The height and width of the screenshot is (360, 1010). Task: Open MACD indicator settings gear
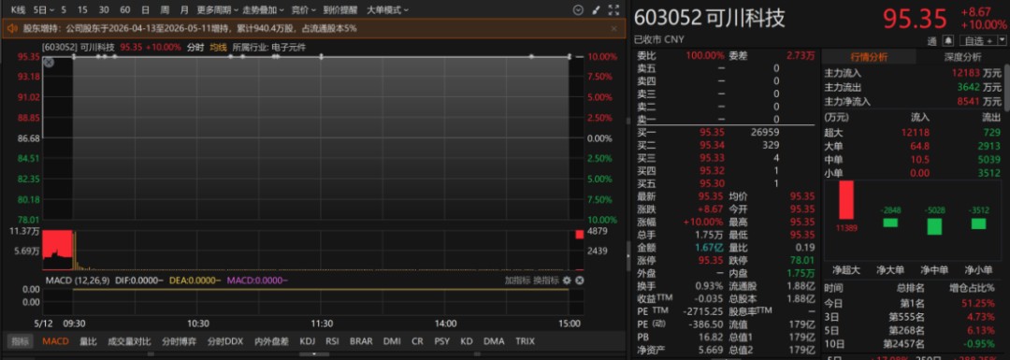(x=567, y=281)
